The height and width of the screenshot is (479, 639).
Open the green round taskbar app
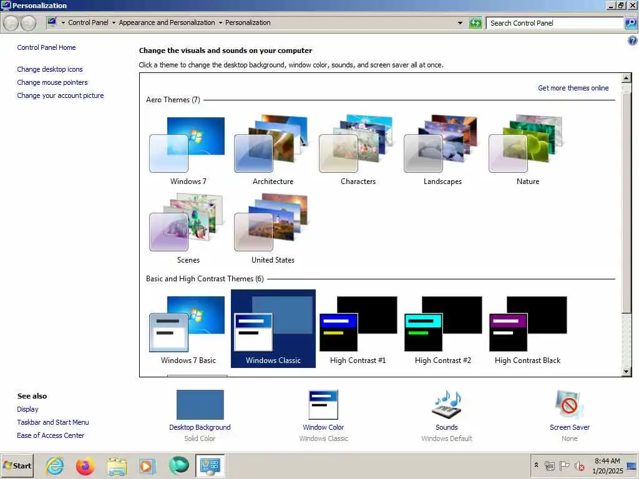(x=178, y=465)
